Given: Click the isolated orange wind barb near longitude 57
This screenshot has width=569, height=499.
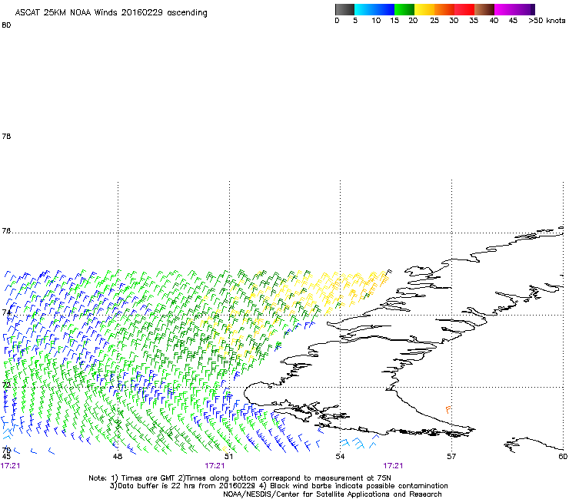Looking at the screenshot, I should pyautogui.click(x=448, y=409).
